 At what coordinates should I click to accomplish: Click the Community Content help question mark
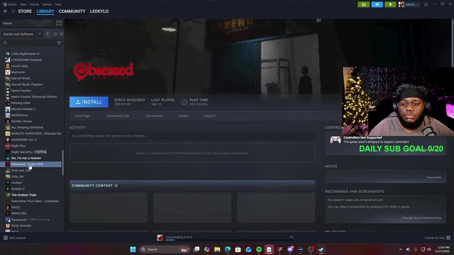tap(116, 186)
